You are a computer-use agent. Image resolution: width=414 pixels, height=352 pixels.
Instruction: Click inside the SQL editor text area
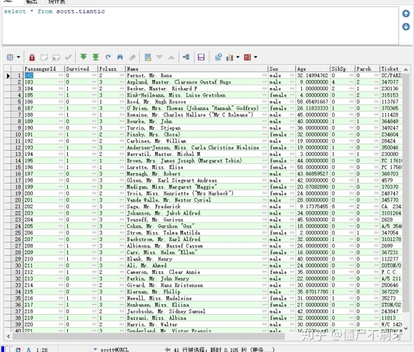pyautogui.click(x=201, y=26)
